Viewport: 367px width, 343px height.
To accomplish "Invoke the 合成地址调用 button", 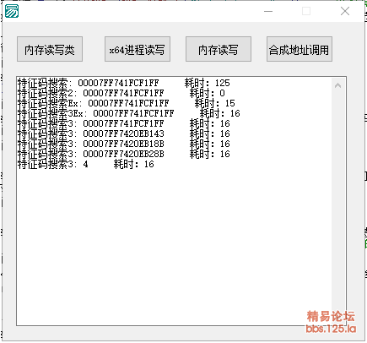I will pos(300,49).
